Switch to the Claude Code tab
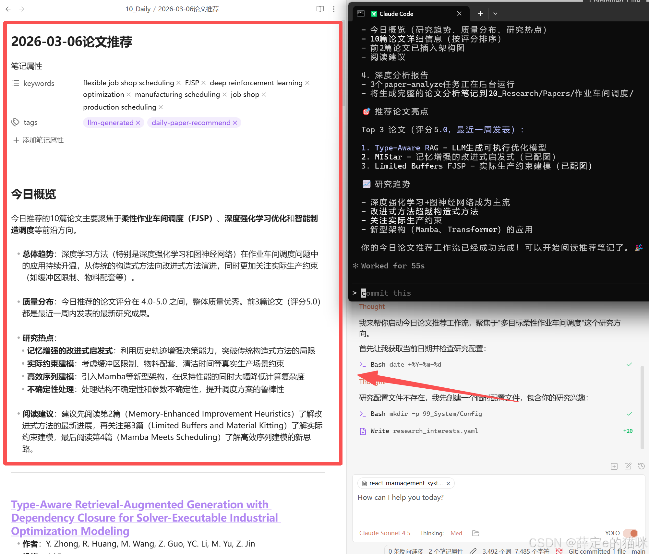 click(396, 13)
